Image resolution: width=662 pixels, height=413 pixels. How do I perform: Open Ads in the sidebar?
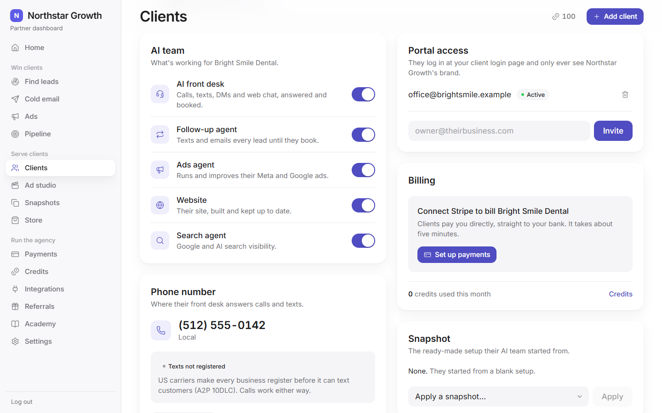pos(60,117)
